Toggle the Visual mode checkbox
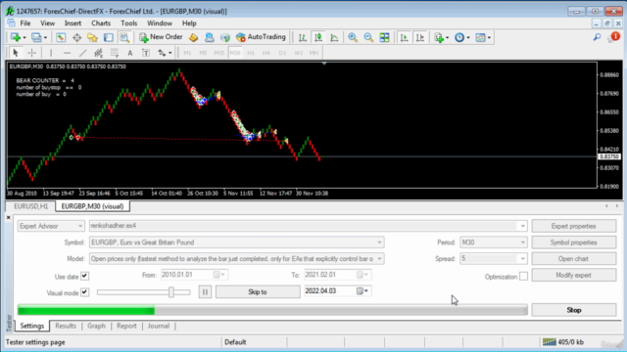 pos(85,292)
